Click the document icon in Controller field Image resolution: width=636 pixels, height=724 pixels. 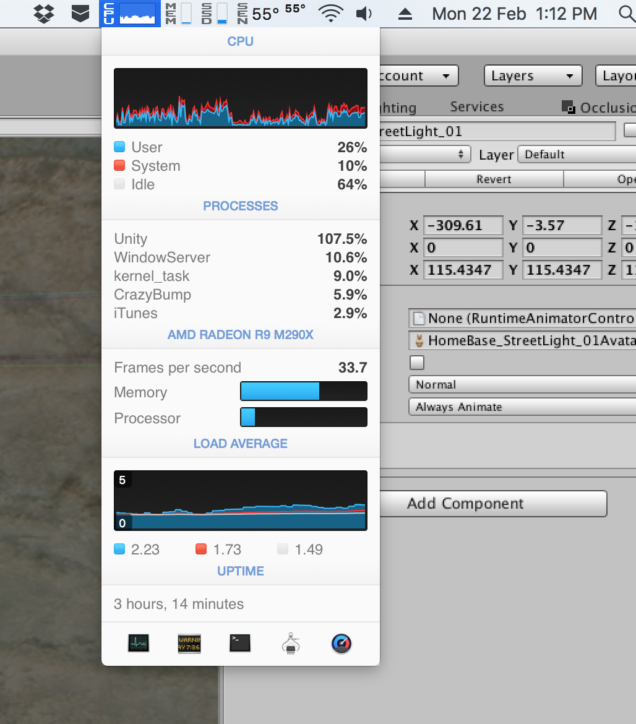click(x=419, y=319)
